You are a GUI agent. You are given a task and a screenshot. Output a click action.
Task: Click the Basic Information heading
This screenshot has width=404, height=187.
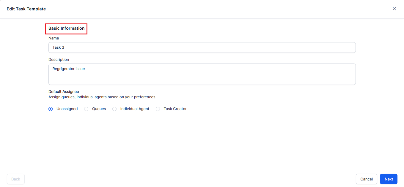[66, 28]
